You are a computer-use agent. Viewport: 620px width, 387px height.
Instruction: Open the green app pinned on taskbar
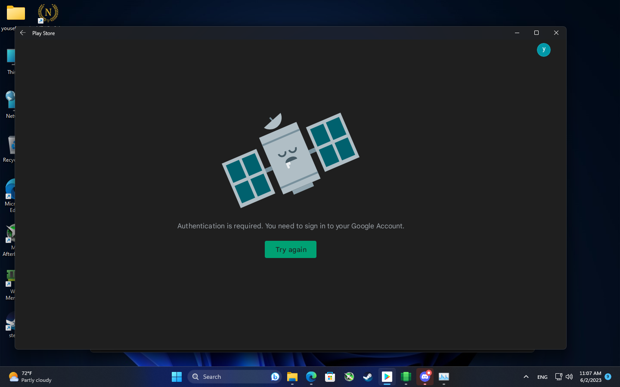pos(406,377)
